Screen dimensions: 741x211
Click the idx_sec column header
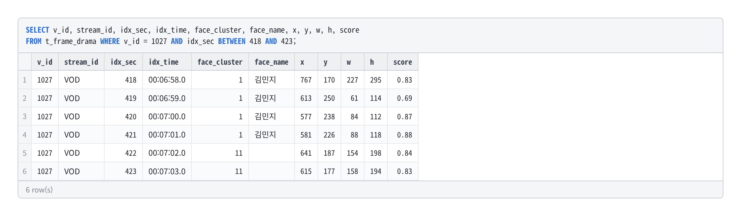coord(123,62)
